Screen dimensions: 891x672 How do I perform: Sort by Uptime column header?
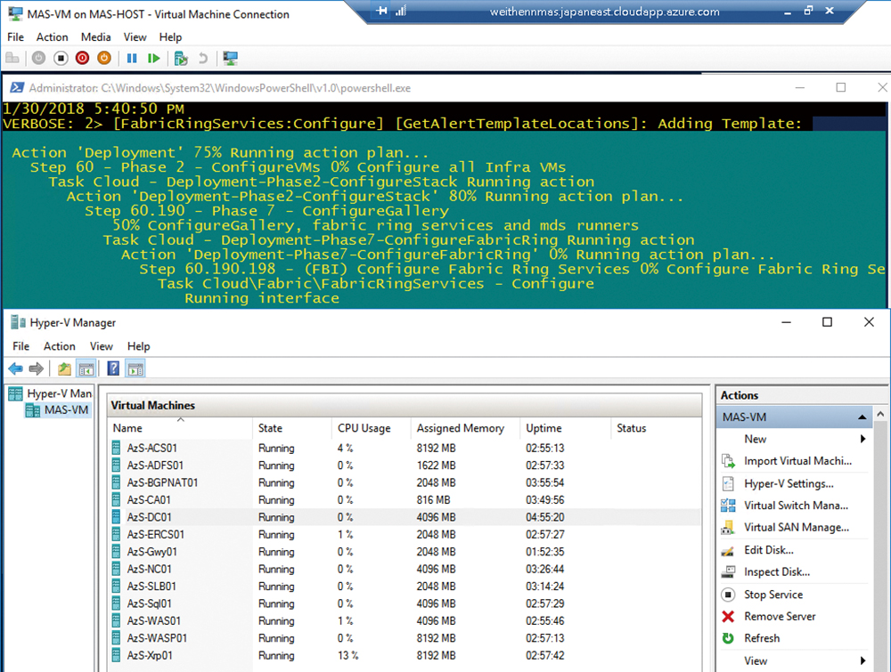pos(566,428)
